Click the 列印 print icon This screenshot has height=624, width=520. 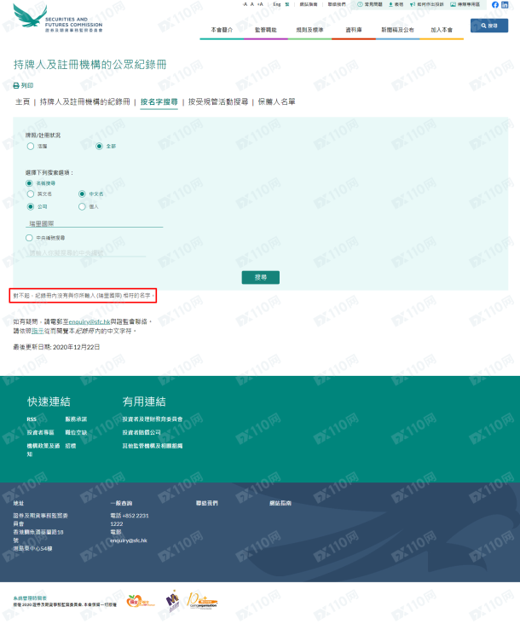click(x=16, y=85)
